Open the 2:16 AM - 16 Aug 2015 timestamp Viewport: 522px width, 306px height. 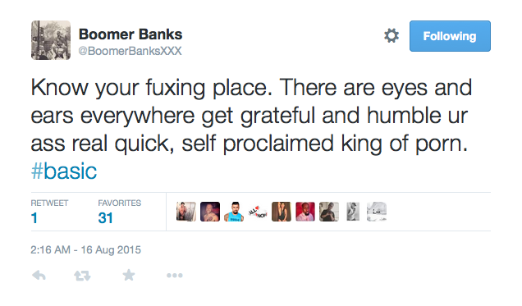(x=85, y=249)
